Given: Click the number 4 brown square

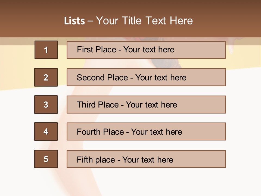Looking at the screenshot, I should tap(46, 131).
